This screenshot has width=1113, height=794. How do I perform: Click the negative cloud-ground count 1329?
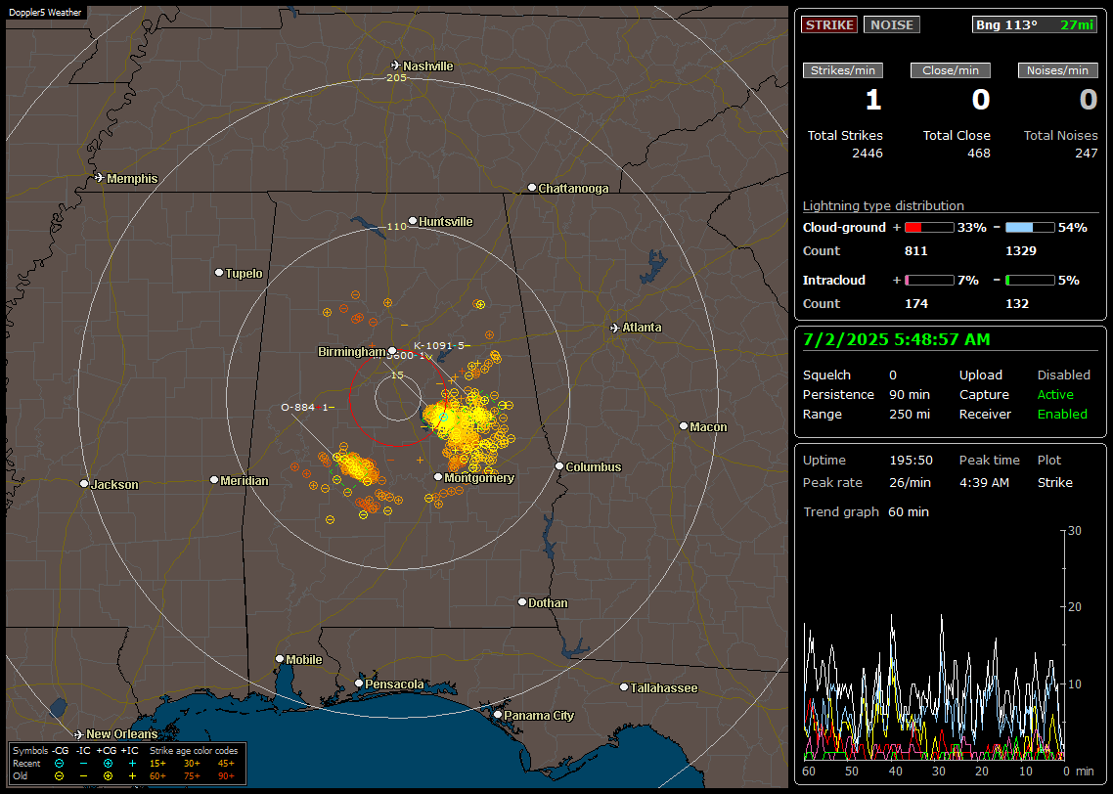tap(1021, 251)
